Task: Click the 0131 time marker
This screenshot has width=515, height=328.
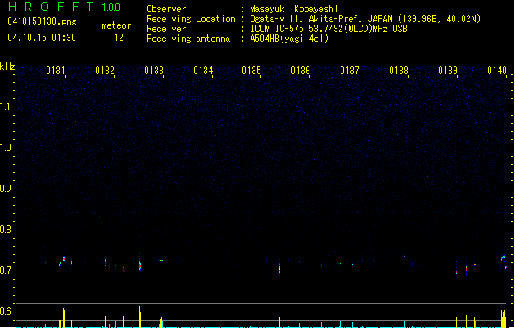Action: click(56, 71)
